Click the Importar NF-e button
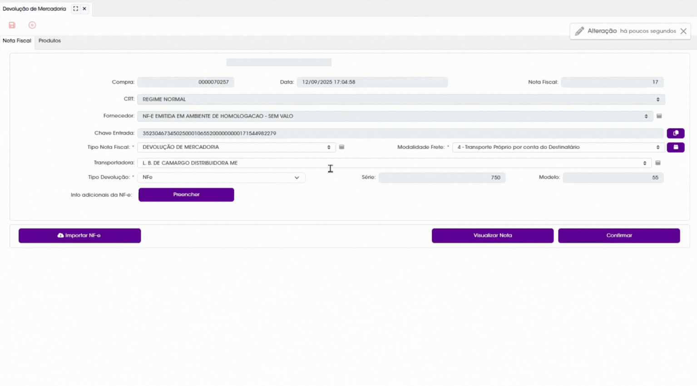Viewport: 697px width, 386px height. click(x=79, y=236)
